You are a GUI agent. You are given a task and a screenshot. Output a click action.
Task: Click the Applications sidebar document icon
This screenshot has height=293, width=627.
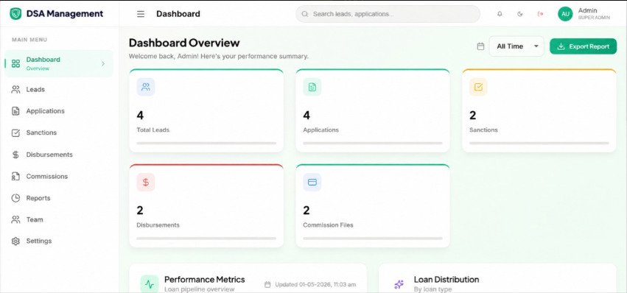tap(15, 111)
